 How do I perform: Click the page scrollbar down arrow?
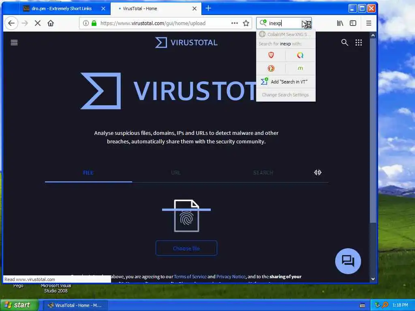tap(373, 279)
